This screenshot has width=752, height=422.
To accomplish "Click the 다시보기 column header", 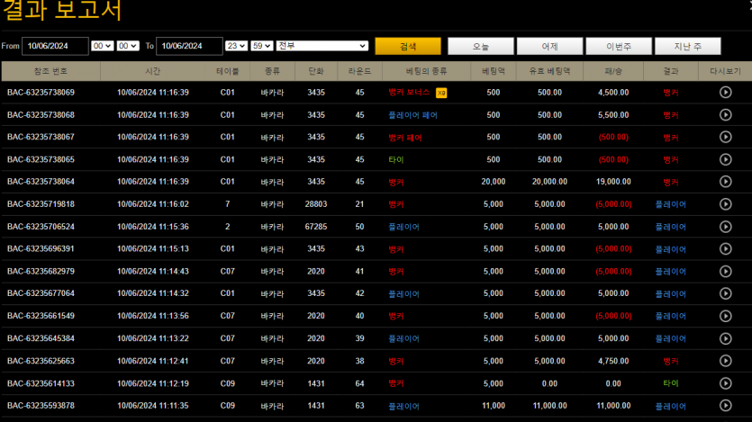I will point(725,71).
